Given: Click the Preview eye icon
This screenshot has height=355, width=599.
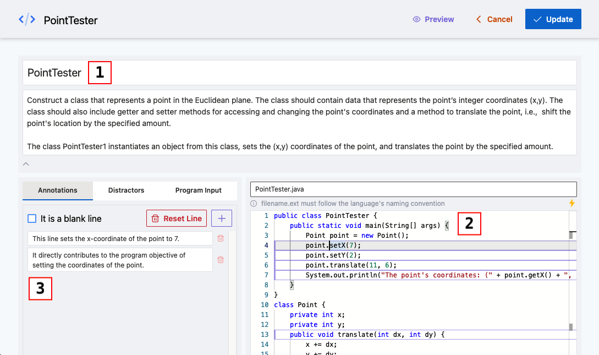Looking at the screenshot, I should coord(416,19).
